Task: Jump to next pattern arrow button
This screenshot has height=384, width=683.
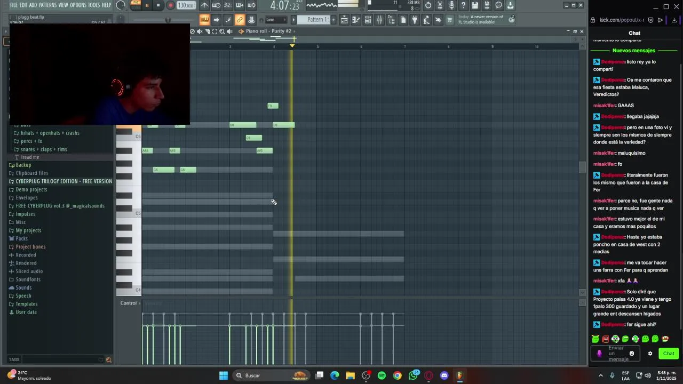Action: [x=216, y=20]
